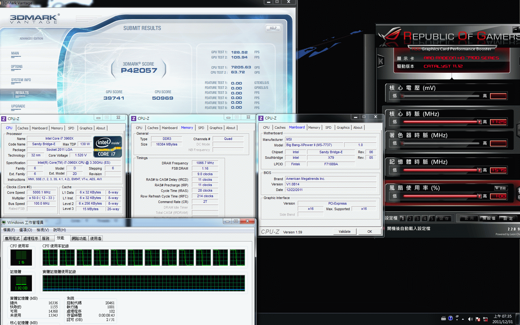
Task: Open 說明(H) menu in Task Manager
Action: coord(59,230)
